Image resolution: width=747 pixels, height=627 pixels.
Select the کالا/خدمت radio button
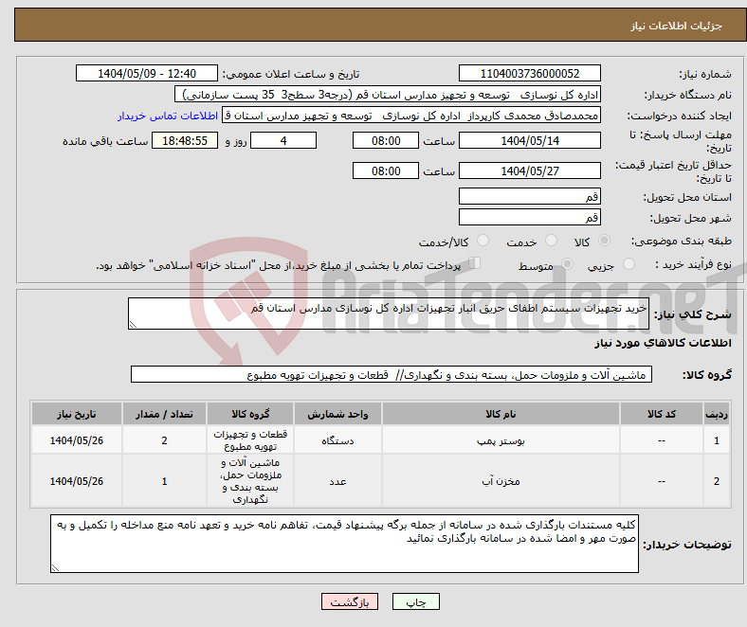483,241
